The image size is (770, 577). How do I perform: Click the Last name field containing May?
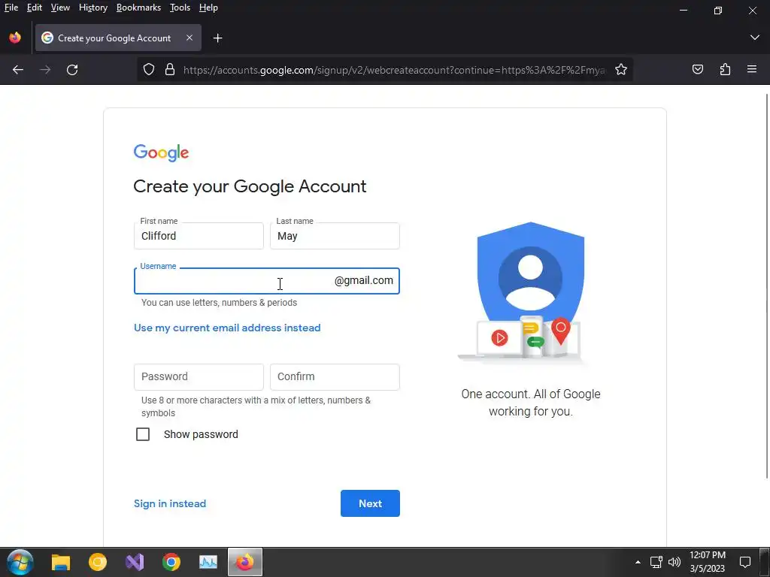(x=335, y=236)
